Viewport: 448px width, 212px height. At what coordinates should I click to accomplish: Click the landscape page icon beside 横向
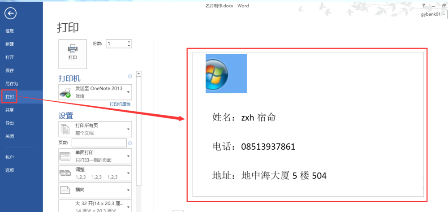click(65, 190)
